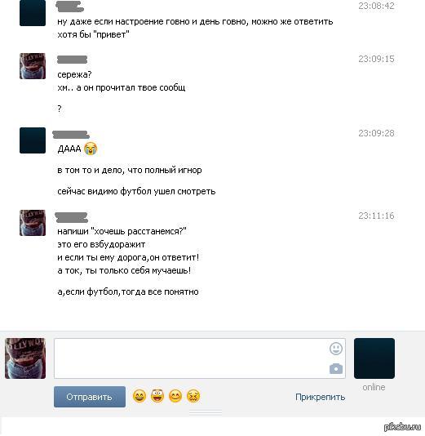Click dark avatar of 23:09:28 message
This screenshot has width=425, height=436.
(x=33, y=140)
